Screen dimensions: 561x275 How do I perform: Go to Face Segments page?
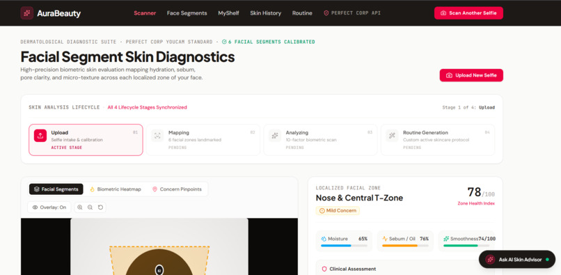click(187, 13)
